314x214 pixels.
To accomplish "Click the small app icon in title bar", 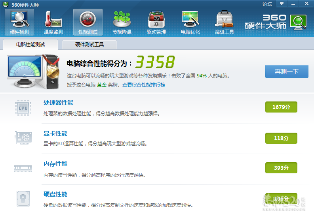I will tap(6, 4).
